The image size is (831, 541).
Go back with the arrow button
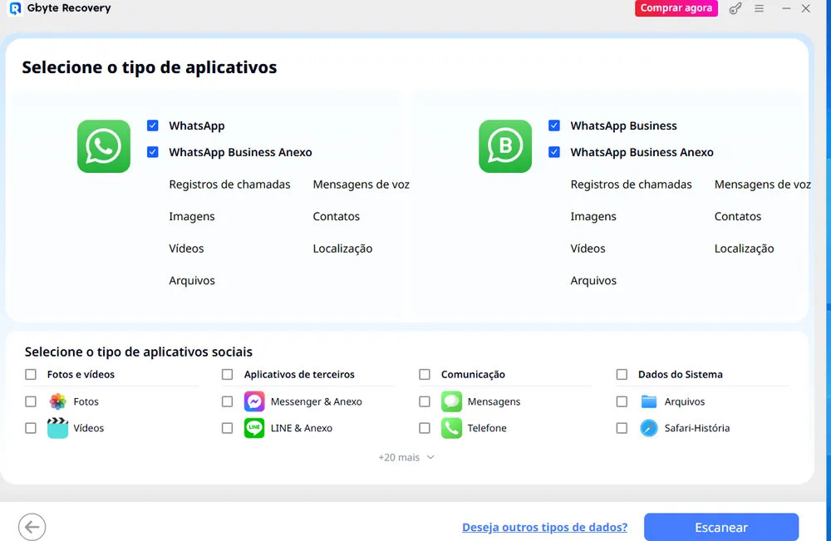(32, 527)
